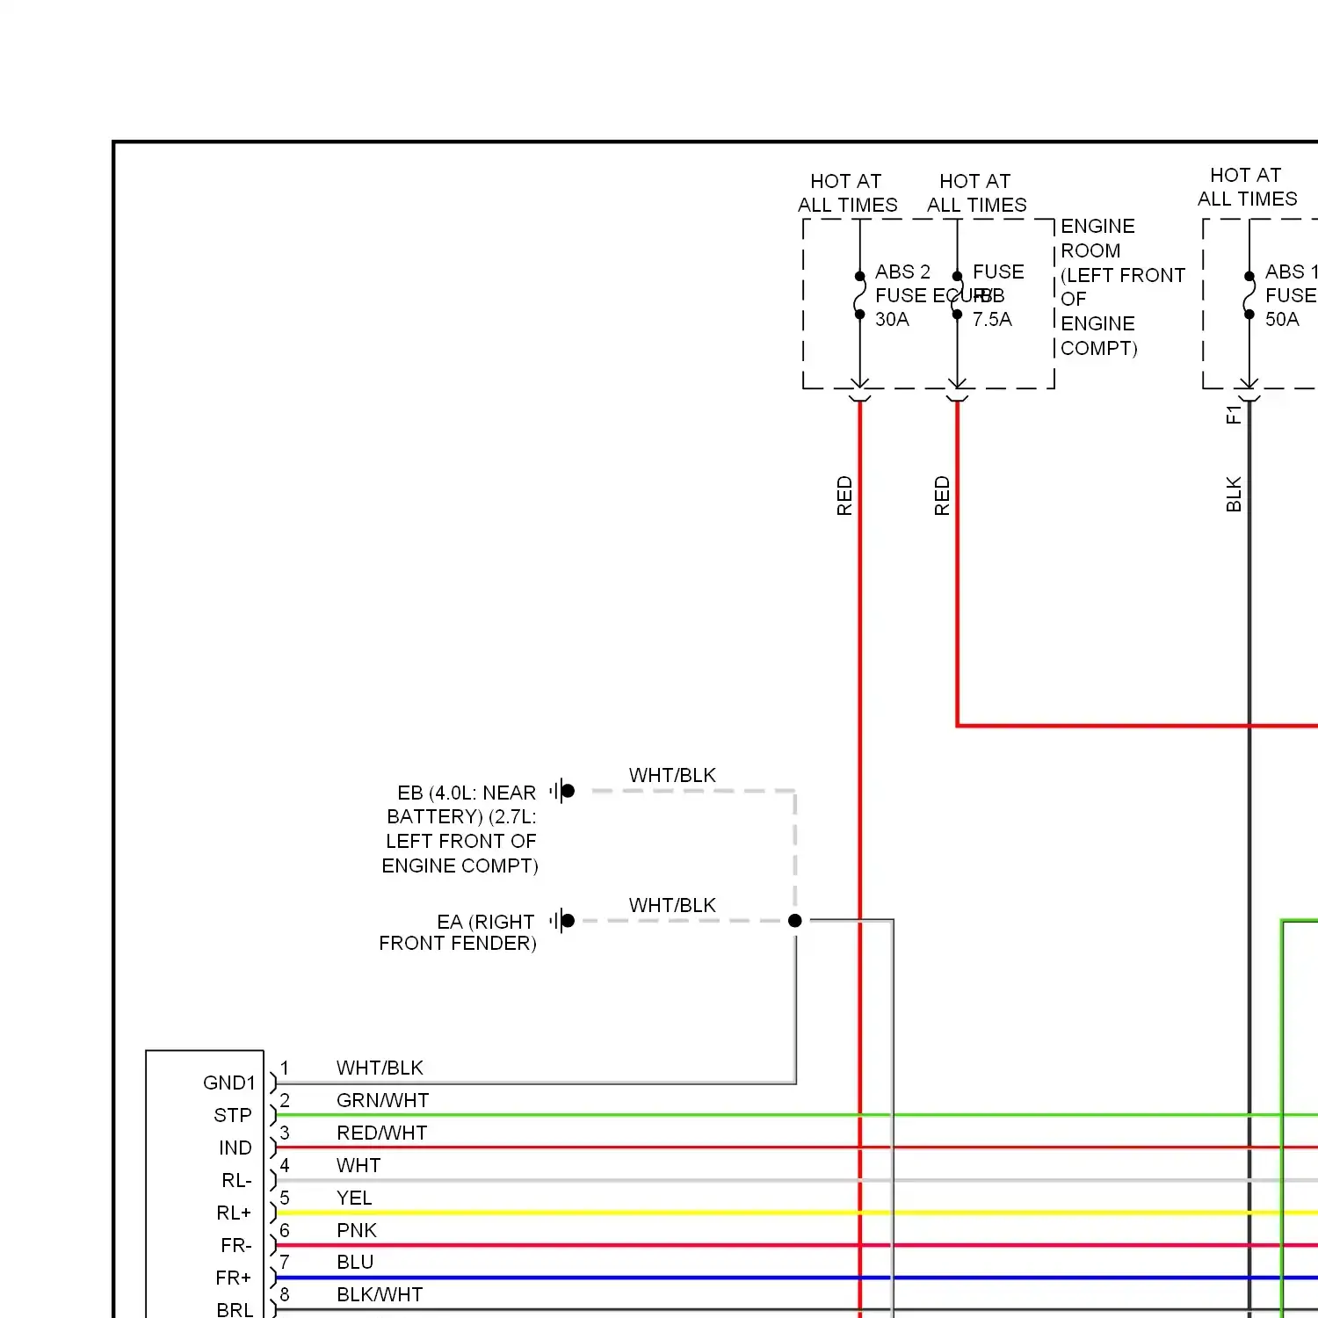
Task: Select the WHT/BLK label next to EA ground
Action: (672, 905)
